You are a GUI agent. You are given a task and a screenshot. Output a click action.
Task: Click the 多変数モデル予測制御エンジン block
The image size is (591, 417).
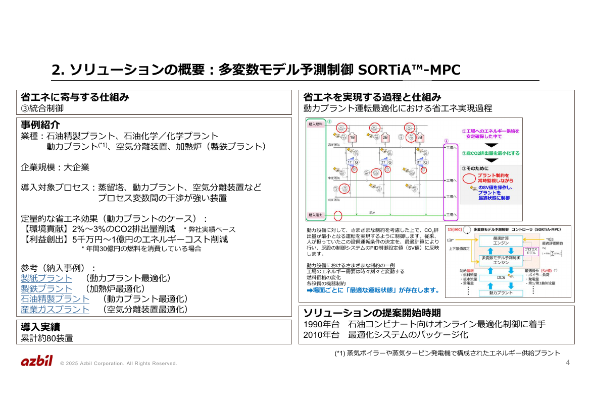(501, 260)
